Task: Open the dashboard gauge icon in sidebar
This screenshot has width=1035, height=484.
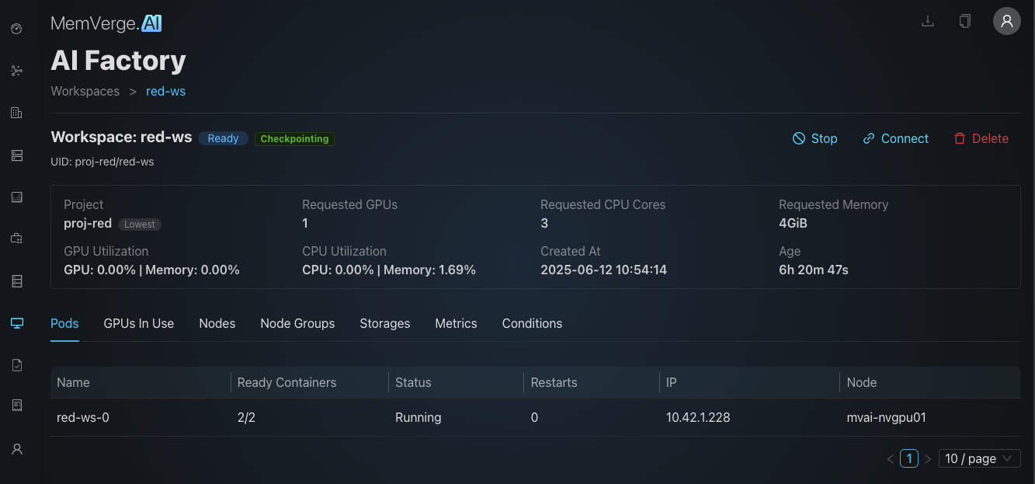Action: (16, 29)
